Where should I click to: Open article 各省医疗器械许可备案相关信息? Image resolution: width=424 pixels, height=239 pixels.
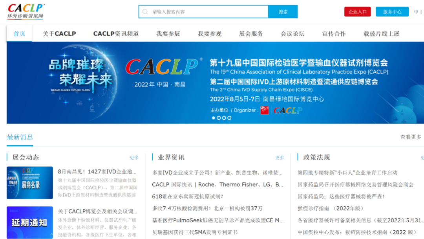click(x=361, y=220)
